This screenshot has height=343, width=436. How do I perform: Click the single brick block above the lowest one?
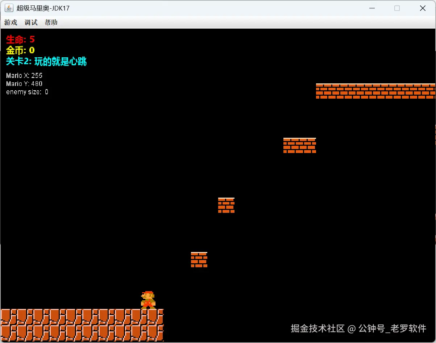click(x=226, y=205)
